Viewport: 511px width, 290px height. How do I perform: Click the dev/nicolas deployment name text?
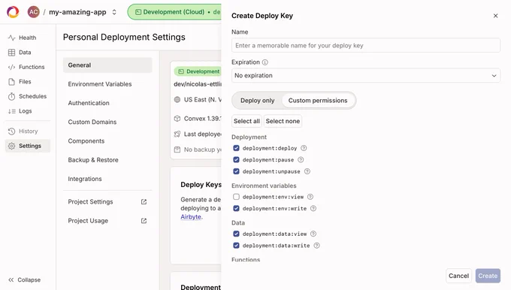pos(198,84)
